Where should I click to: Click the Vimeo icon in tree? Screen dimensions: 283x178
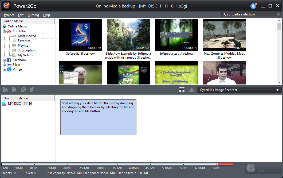pos(9,70)
